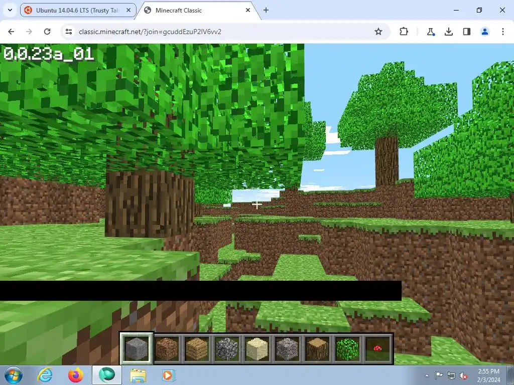The width and height of the screenshot is (514, 385).
Task: Open network status tray icon
Action: pos(451,375)
